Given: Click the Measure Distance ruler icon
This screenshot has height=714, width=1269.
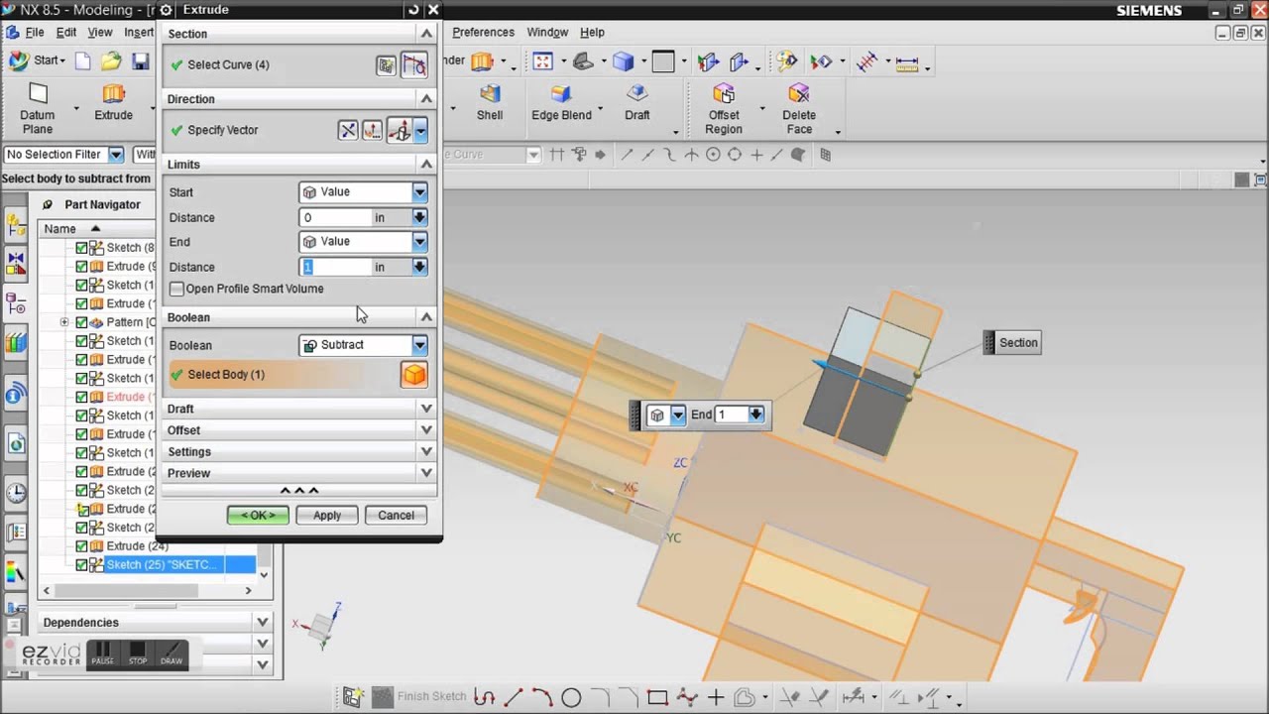Looking at the screenshot, I should (907, 61).
